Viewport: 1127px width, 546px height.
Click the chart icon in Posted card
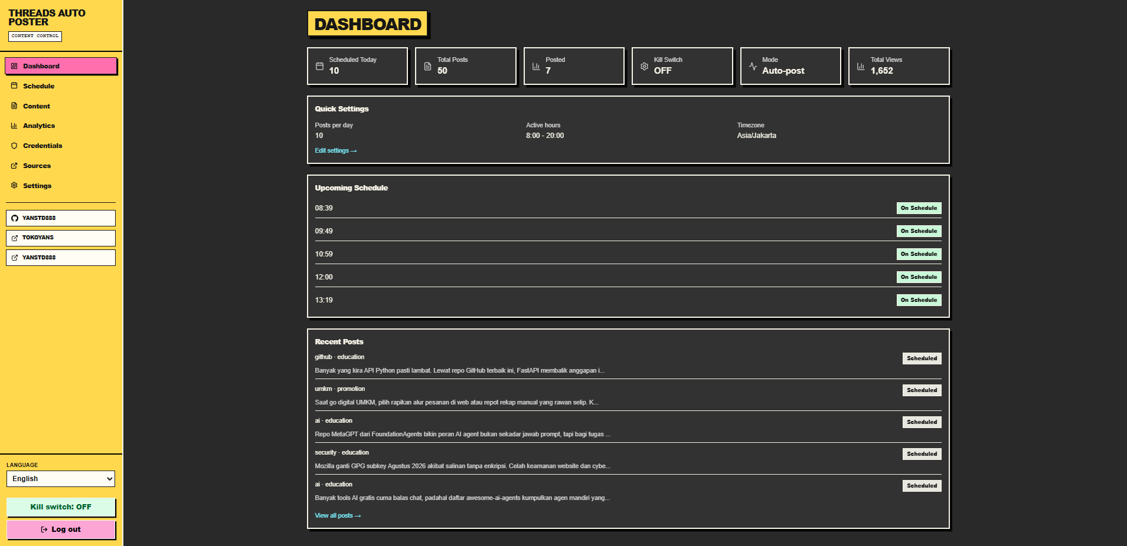536,66
